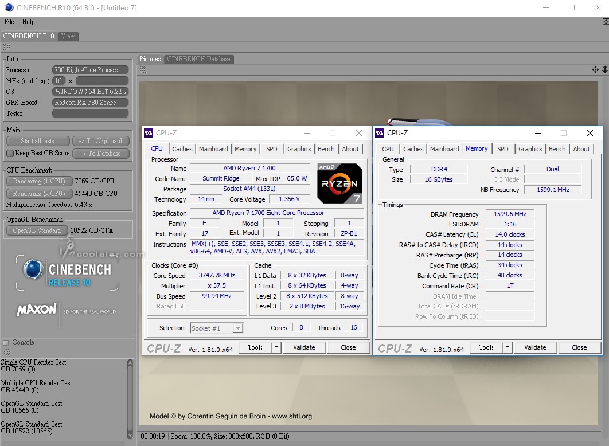Open the Bench tab in the left CPU-Z window
The width and height of the screenshot is (609, 446).
pos(326,149)
